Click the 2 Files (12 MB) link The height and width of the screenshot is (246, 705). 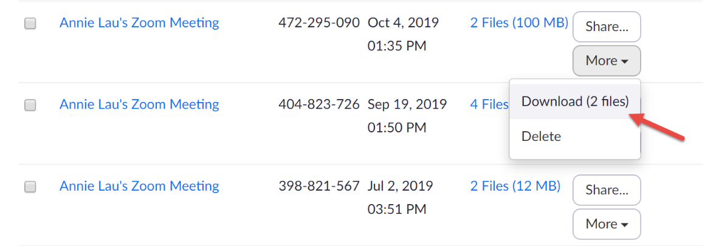[515, 186]
